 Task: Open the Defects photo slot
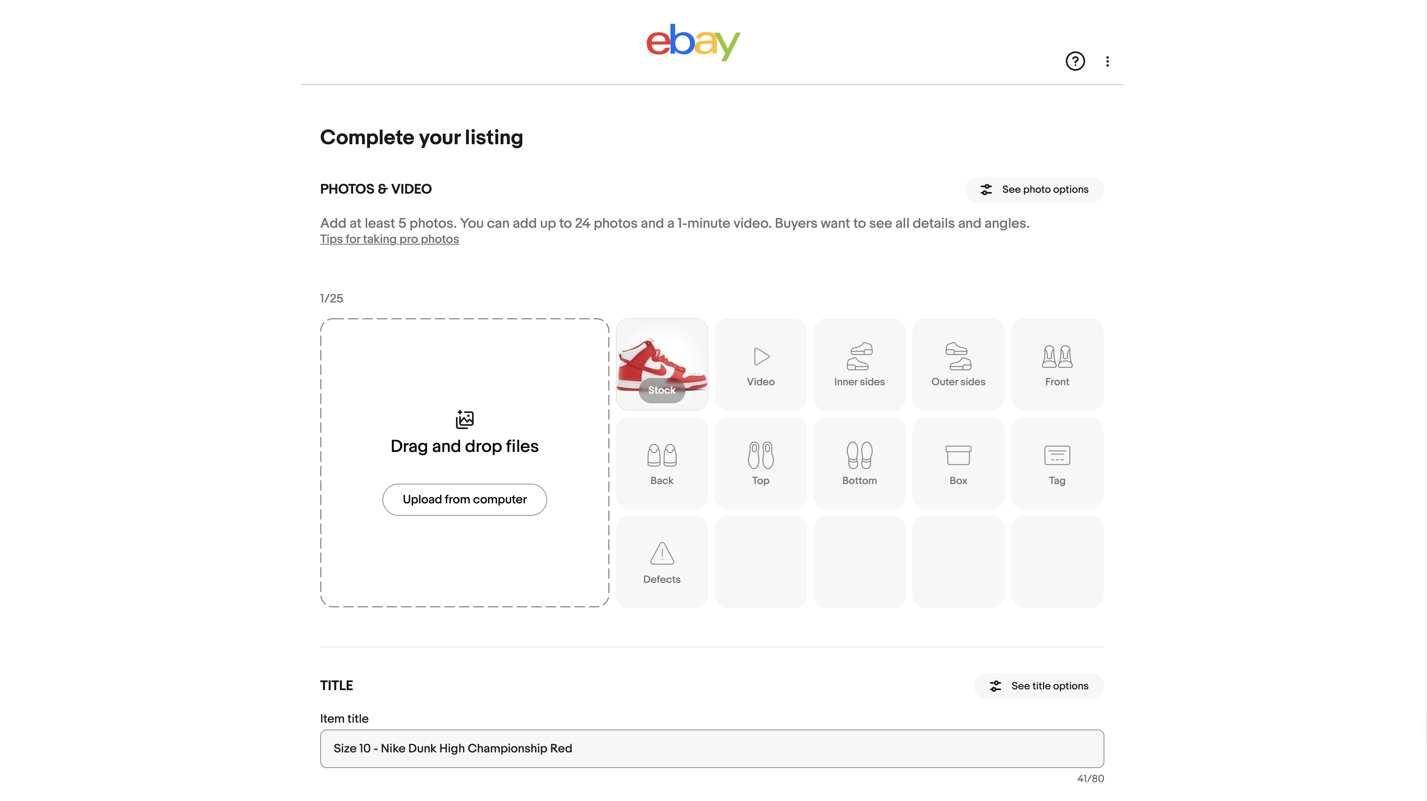pyautogui.click(x=661, y=561)
